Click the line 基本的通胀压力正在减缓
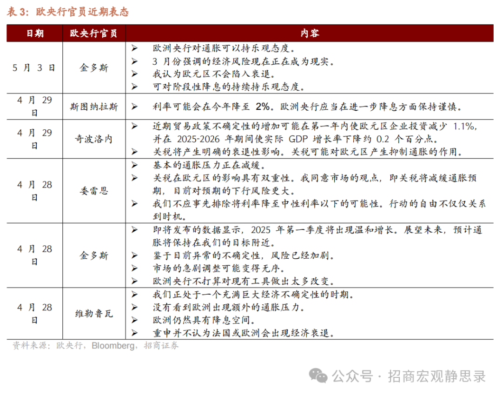 209,165
